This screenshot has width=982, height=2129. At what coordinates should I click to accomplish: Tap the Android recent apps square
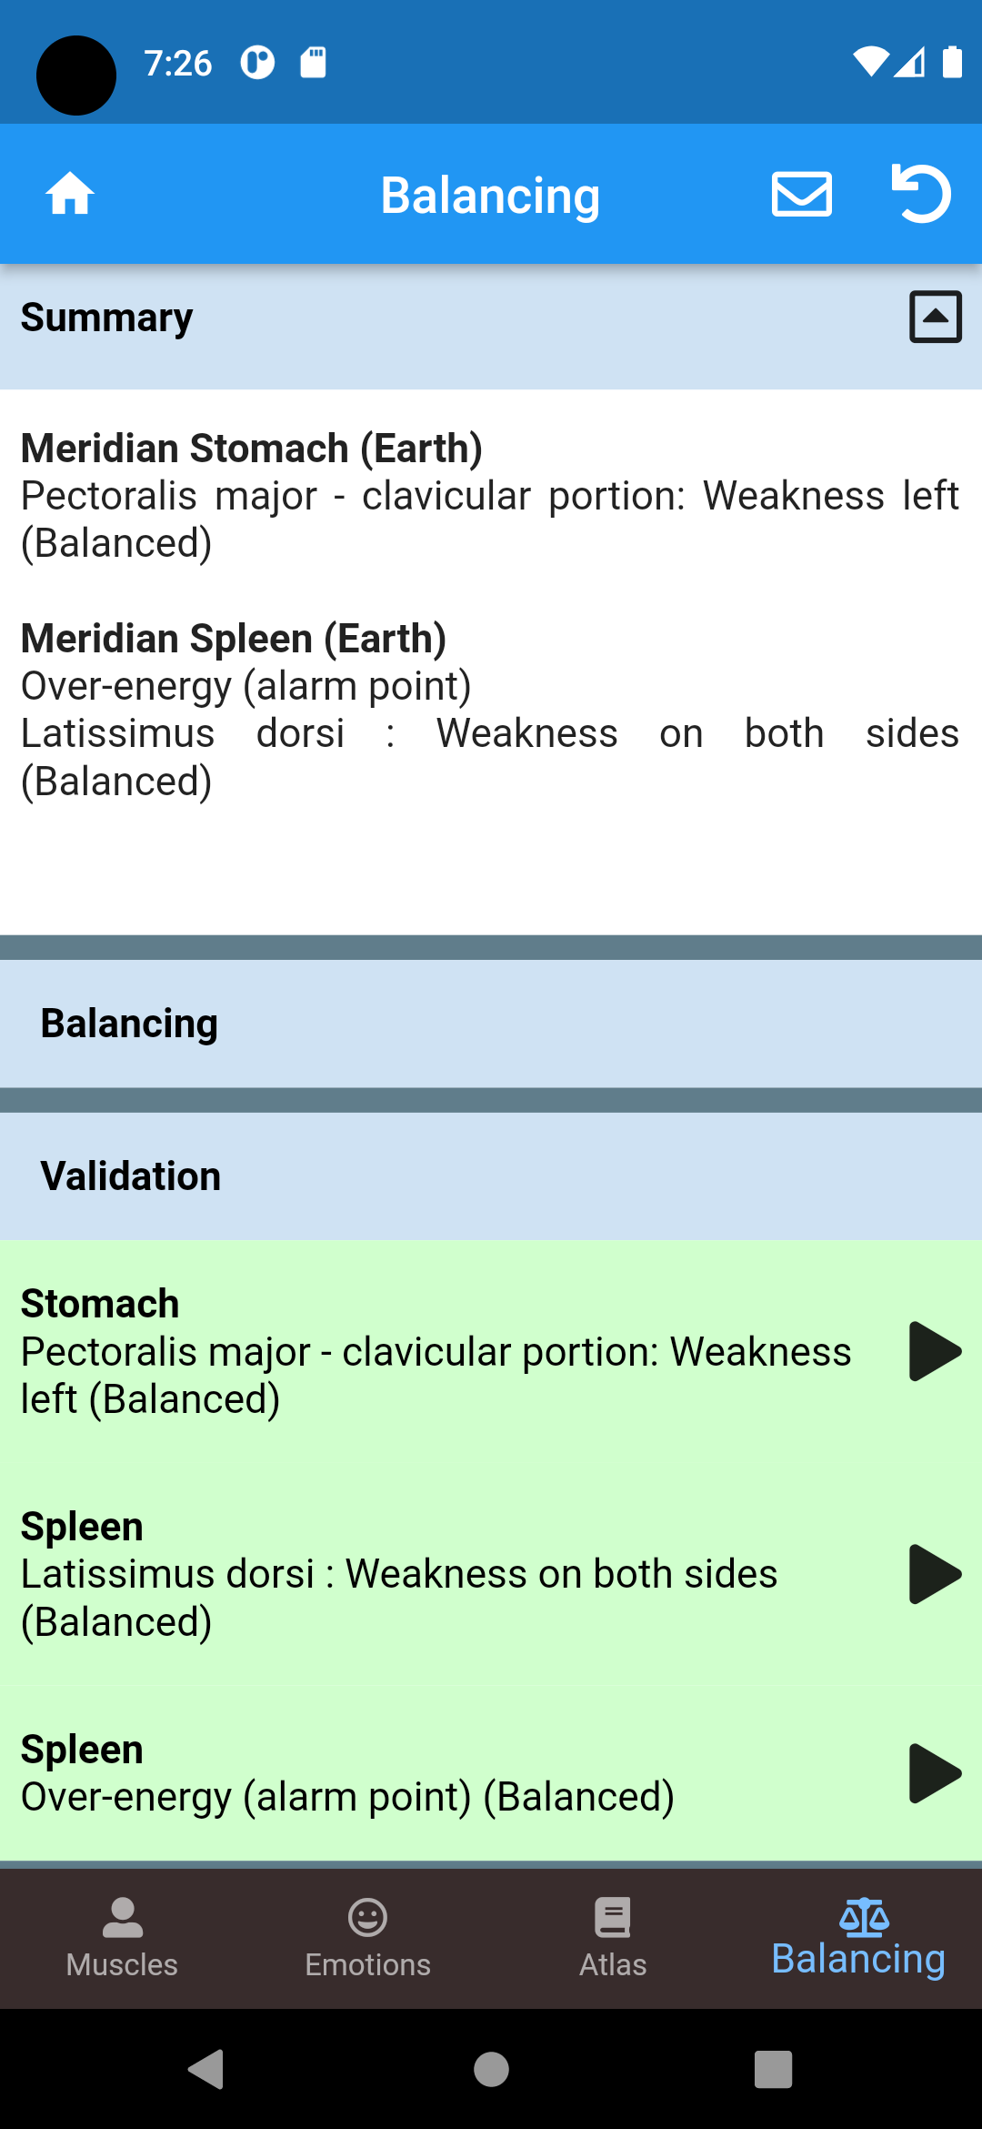click(x=773, y=2070)
